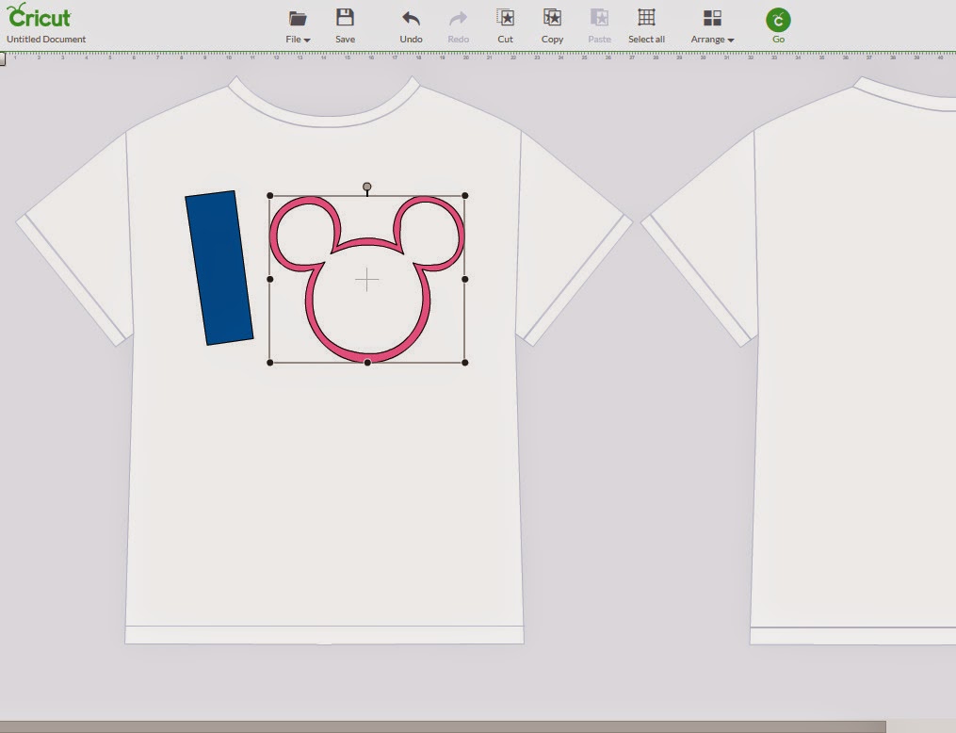Image resolution: width=956 pixels, height=733 pixels.
Task: Select all objects with grid icon
Action: point(646,17)
